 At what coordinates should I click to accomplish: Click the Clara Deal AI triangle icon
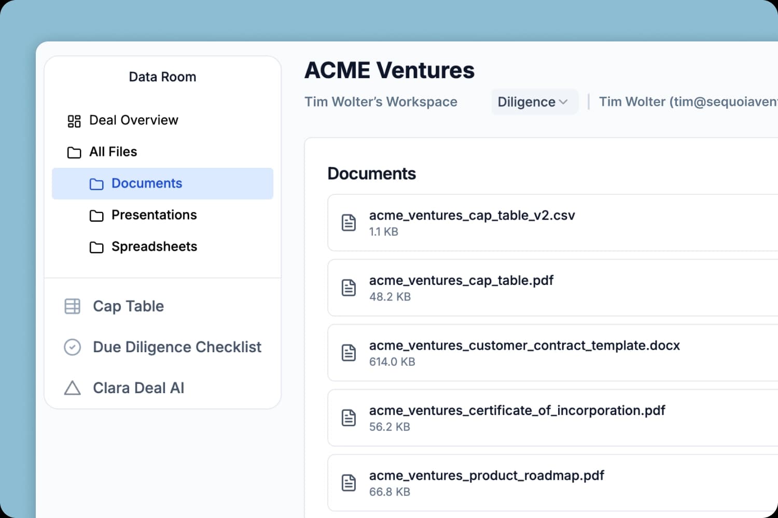point(72,388)
